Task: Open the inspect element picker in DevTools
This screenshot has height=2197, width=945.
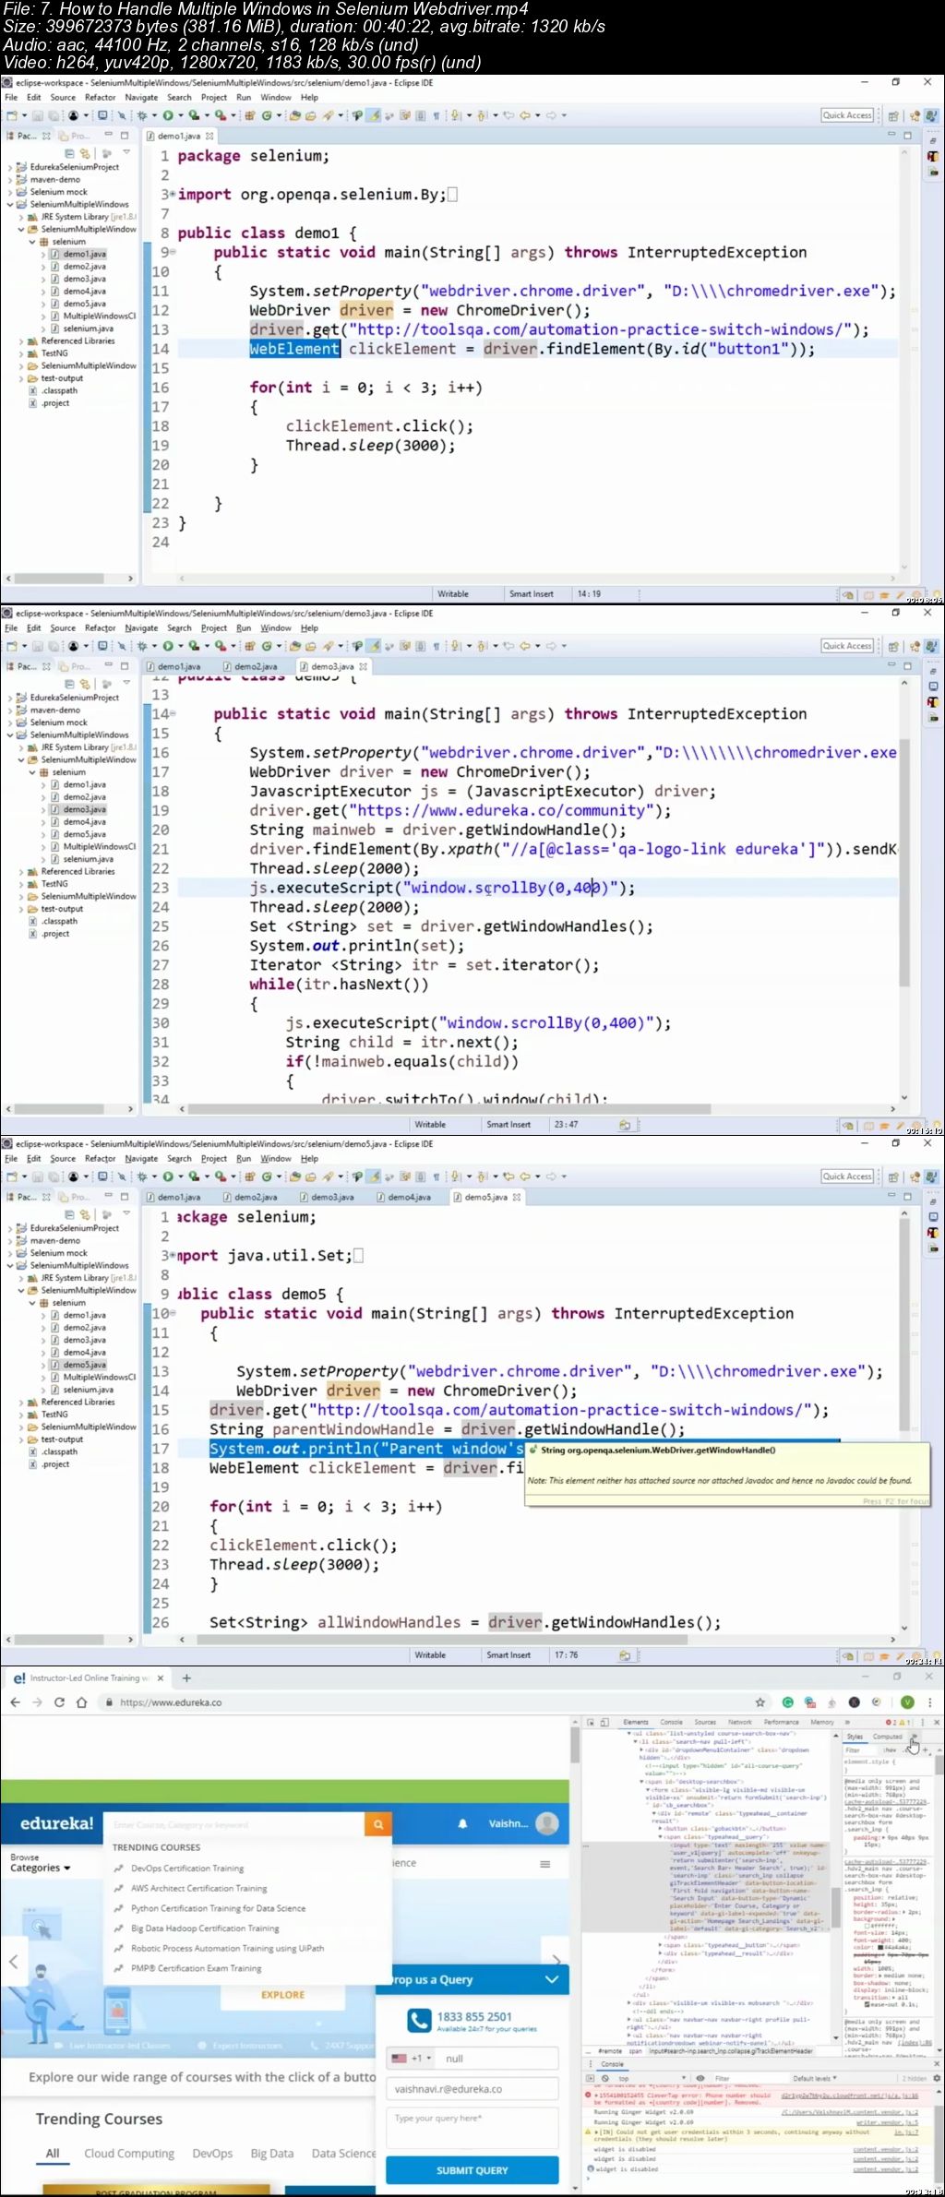Action: tap(591, 1723)
